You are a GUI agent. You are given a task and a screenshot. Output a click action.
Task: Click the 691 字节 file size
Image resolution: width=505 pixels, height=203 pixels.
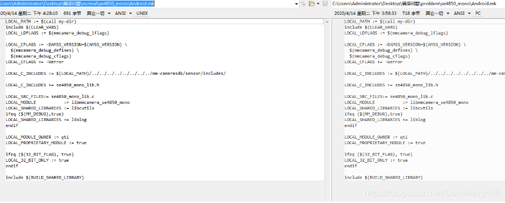pos(72,13)
